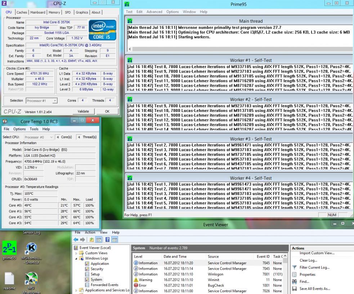This screenshot has height=294, width=354.
Task: Click the Core Temp title bar icon
Action: (x=5, y=121)
